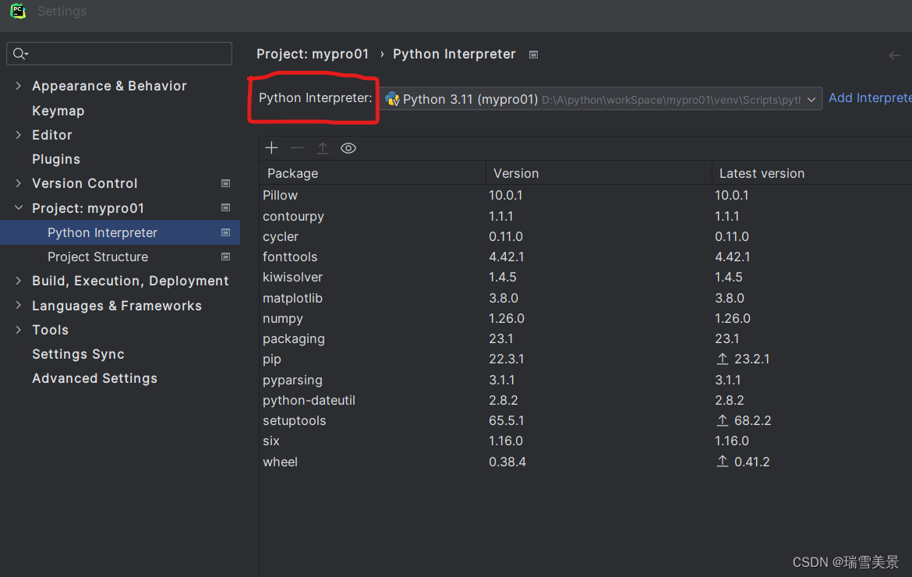
Task: Open Settings Sync page
Action: [x=78, y=354]
